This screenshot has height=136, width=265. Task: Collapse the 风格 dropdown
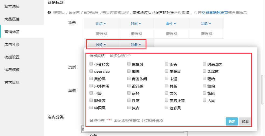pos(101,45)
